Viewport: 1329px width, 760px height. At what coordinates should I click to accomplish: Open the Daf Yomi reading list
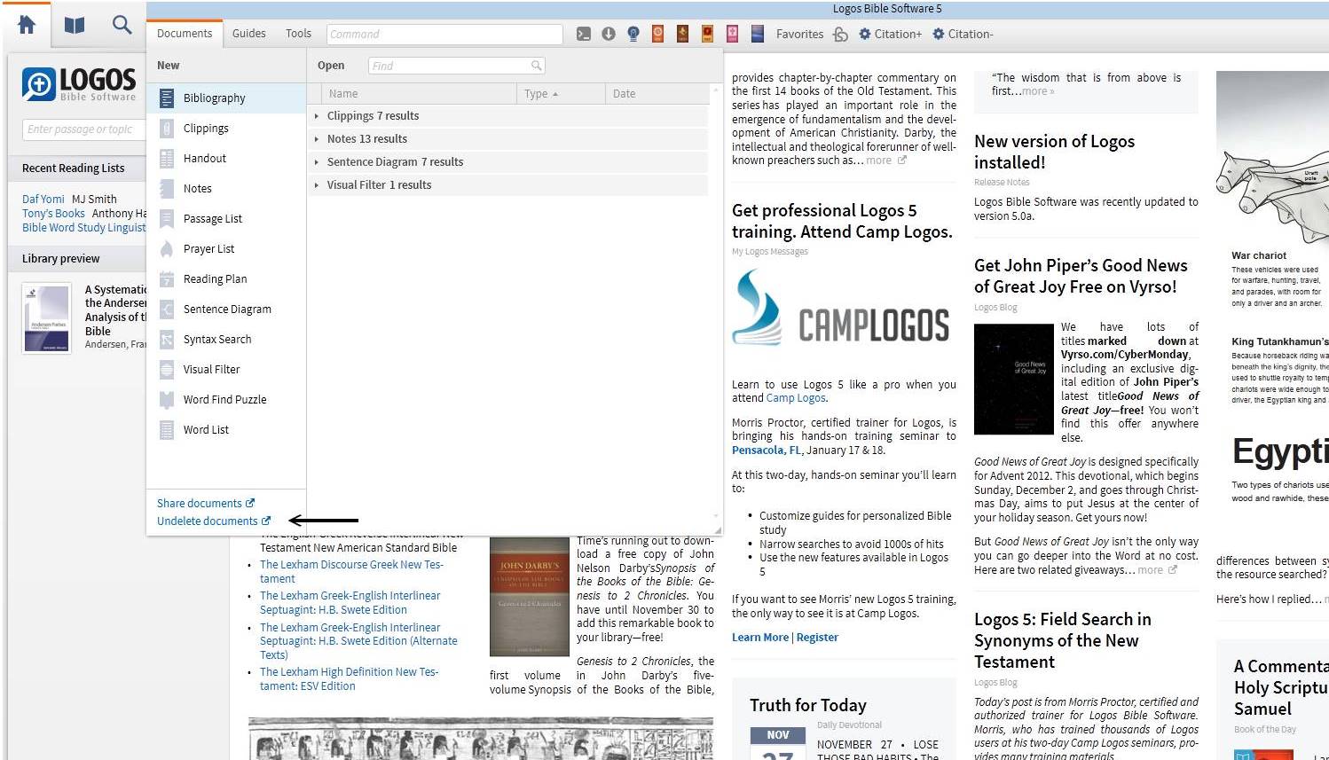click(43, 199)
